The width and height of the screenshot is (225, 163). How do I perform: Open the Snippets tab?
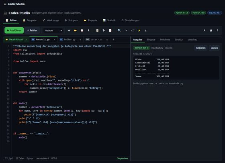(x=71, y=20)
